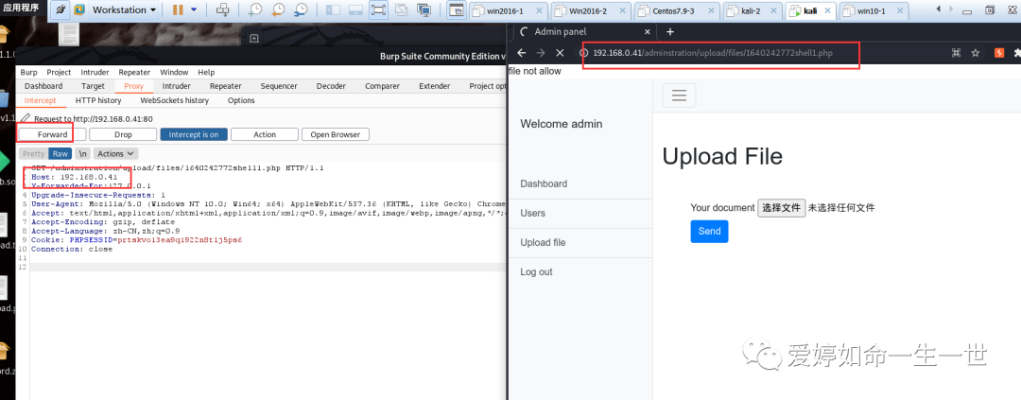Switch to the win10-1 VM tab

(x=872, y=11)
